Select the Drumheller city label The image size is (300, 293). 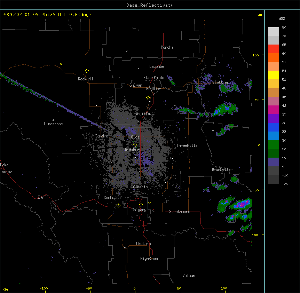click(222, 169)
